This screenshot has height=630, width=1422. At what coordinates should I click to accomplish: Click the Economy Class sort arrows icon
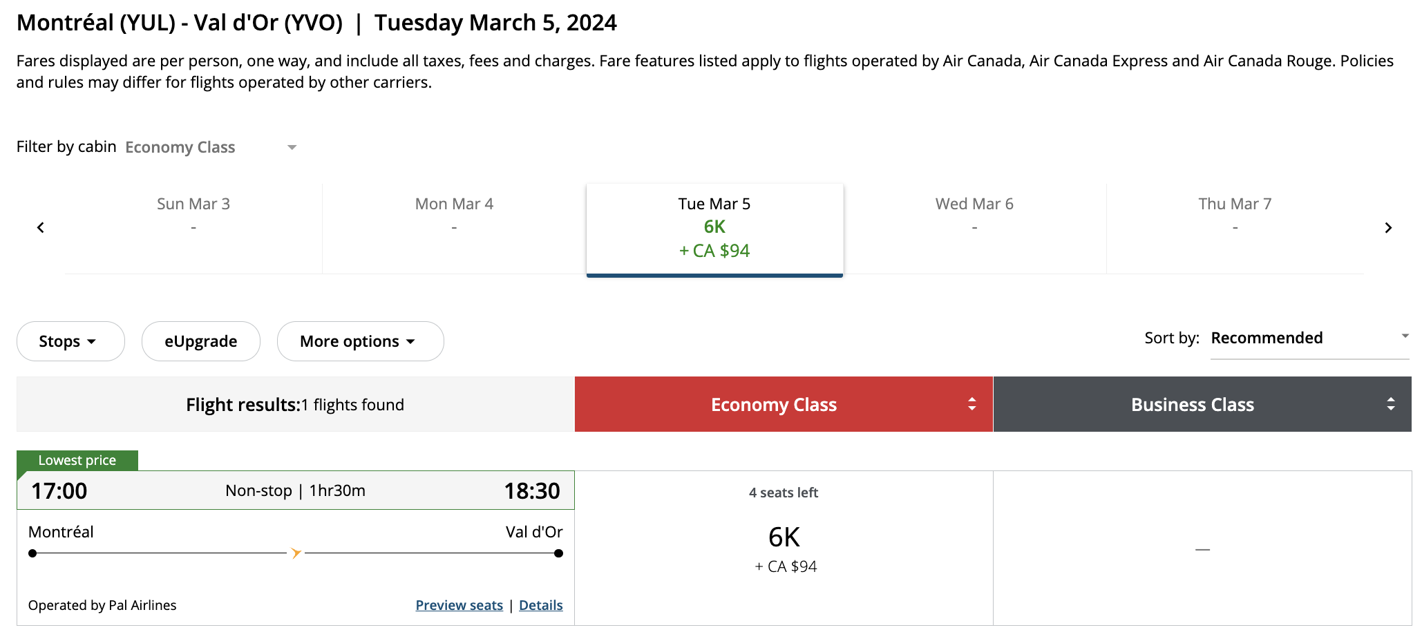click(972, 404)
